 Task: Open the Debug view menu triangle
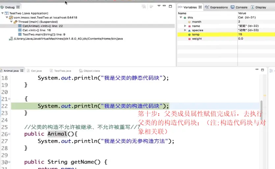pyautogui.click(x=159, y=6)
